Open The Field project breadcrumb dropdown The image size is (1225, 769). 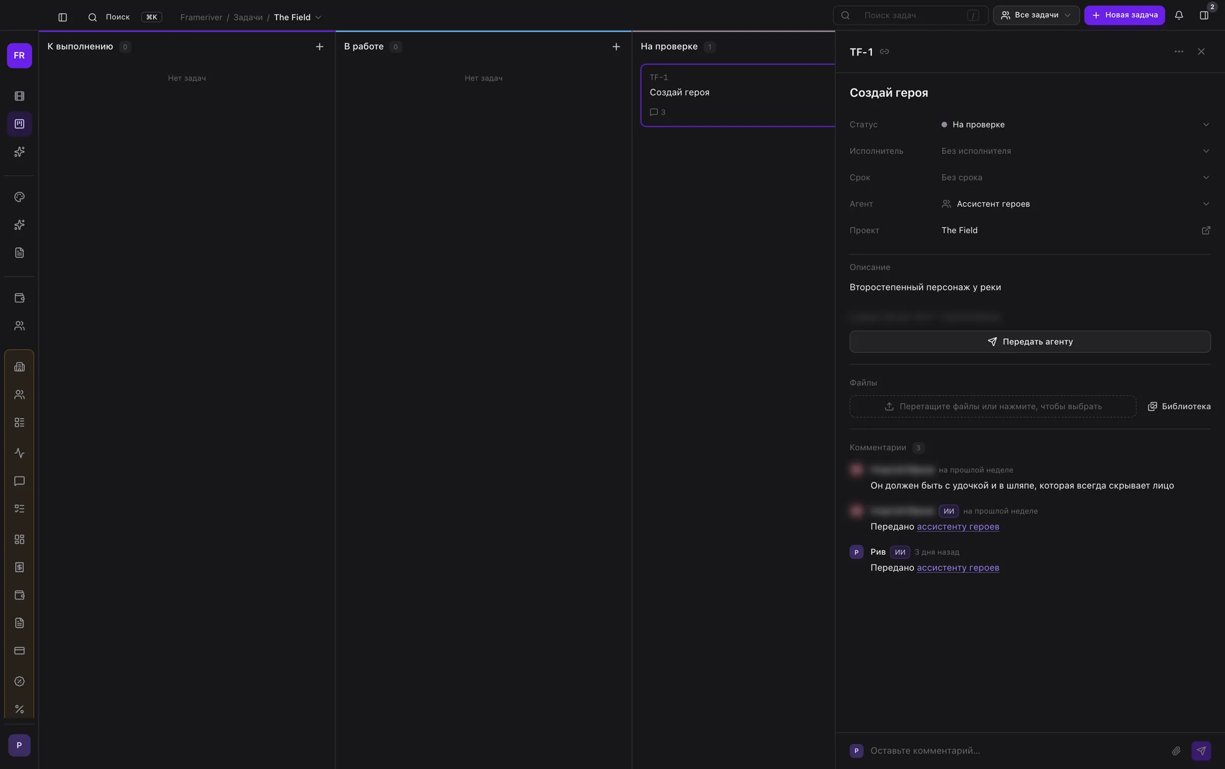(298, 17)
